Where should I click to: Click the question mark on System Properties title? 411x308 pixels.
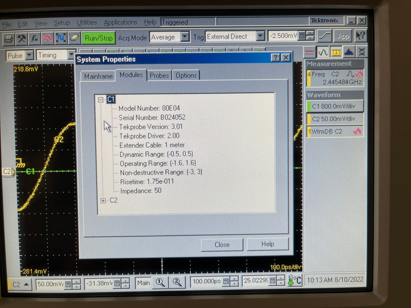pyautogui.click(x=275, y=57)
